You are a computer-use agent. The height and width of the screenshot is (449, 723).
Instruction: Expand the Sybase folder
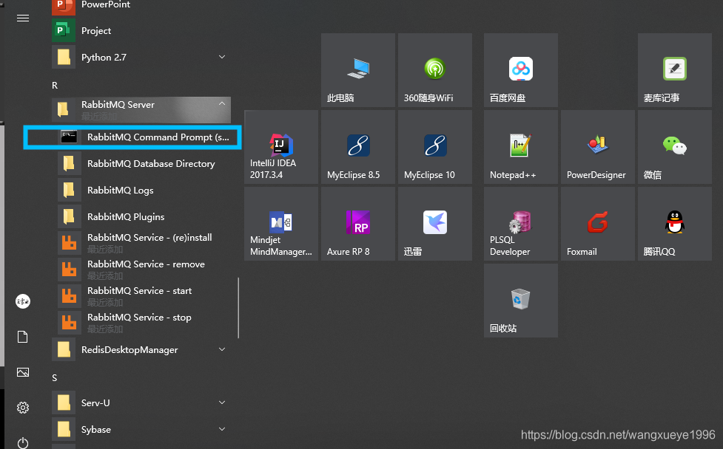[141, 430]
